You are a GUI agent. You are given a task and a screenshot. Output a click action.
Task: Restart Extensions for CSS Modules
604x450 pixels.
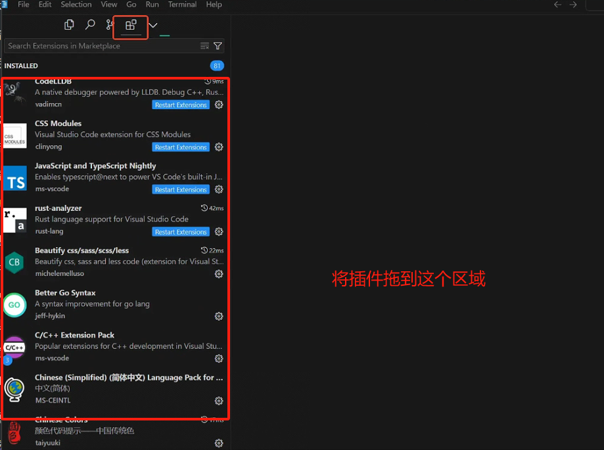point(181,147)
